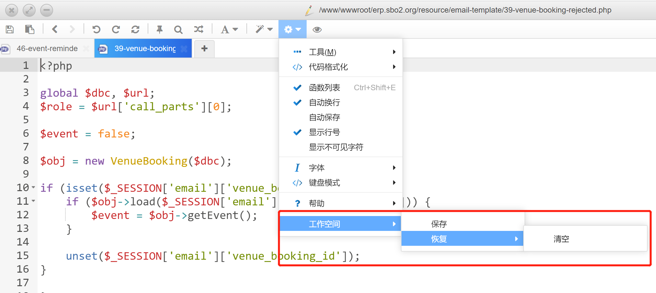Click the save file icon
Screen dimensions: 656x293
pos(10,29)
